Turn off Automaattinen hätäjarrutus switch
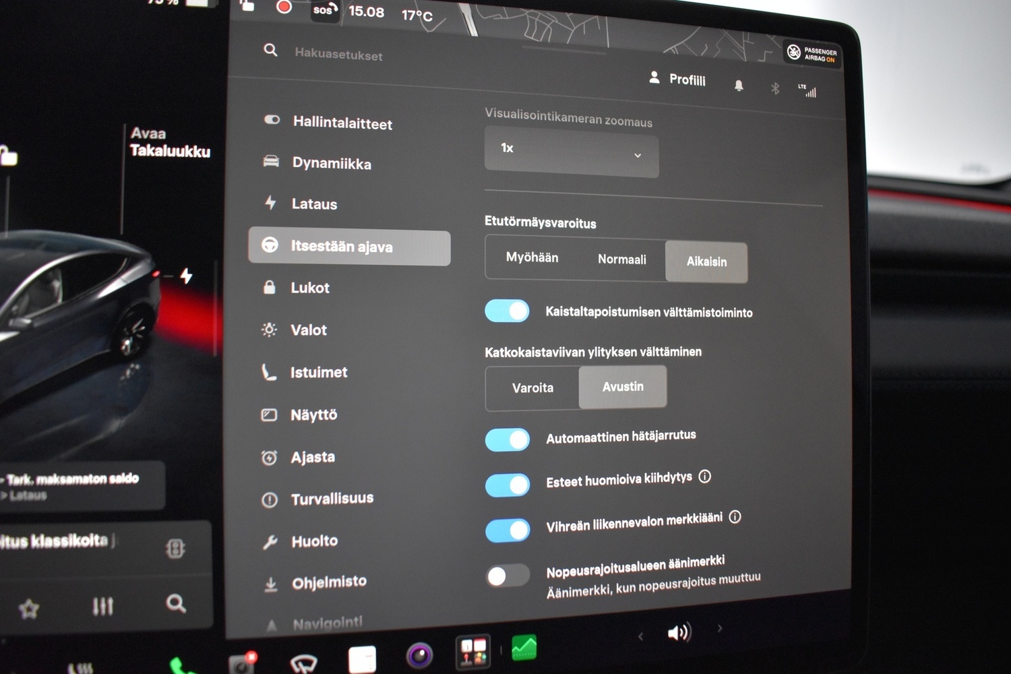This screenshot has width=1011, height=674. 508,439
